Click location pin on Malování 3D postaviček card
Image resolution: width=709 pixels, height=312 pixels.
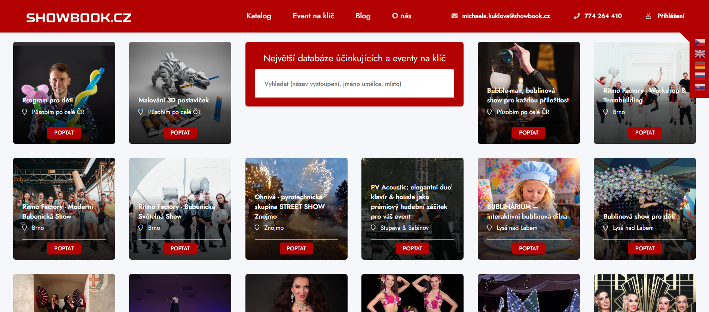click(x=141, y=112)
